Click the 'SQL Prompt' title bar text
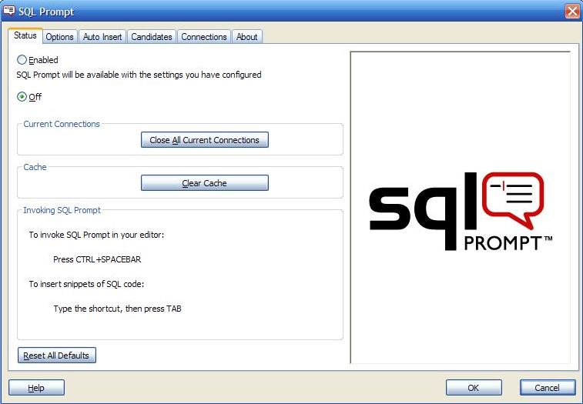Screen dimensions: 583x404 click(x=46, y=12)
